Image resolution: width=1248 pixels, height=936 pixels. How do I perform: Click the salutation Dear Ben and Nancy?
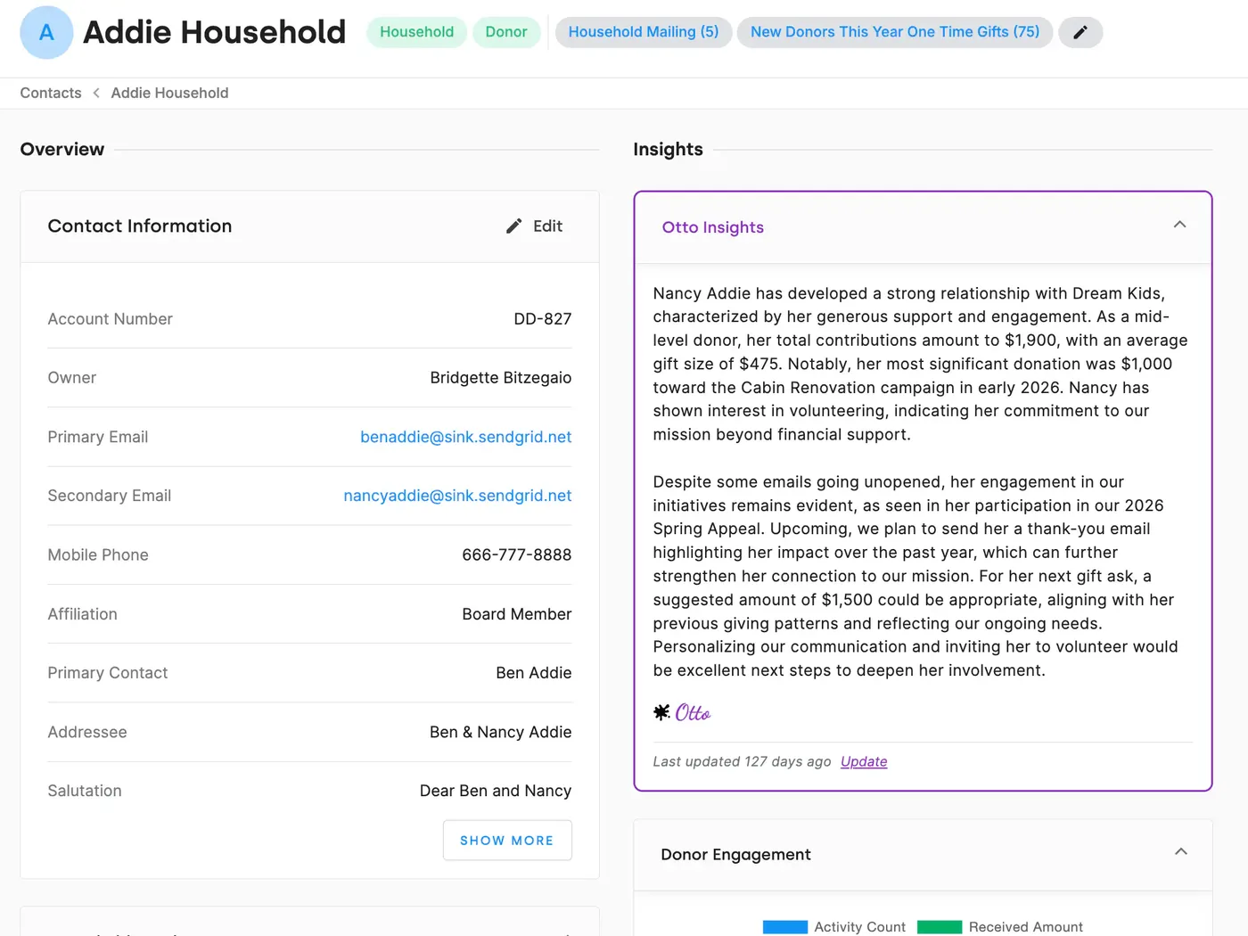point(496,791)
